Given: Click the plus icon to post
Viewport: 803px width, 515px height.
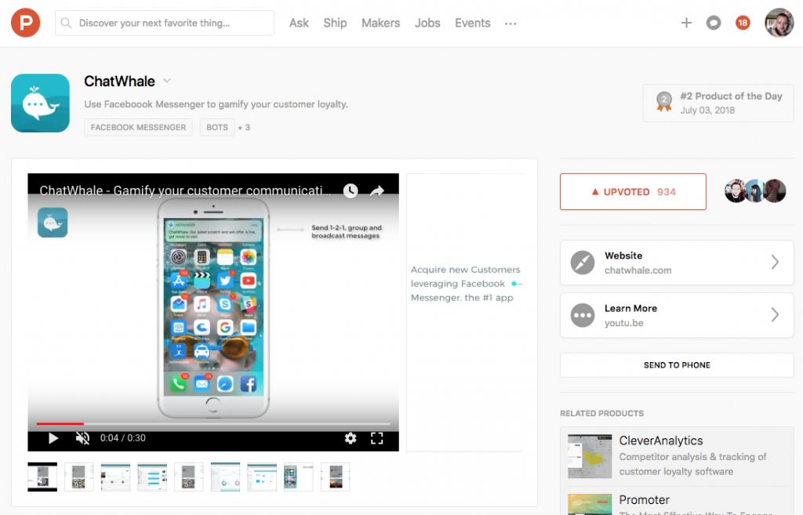Looking at the screenshot, I should [x=686, y=23].
